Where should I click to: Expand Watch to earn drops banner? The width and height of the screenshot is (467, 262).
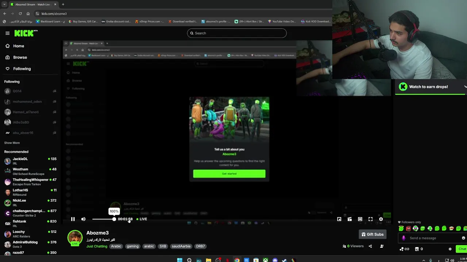coord(465,87)
